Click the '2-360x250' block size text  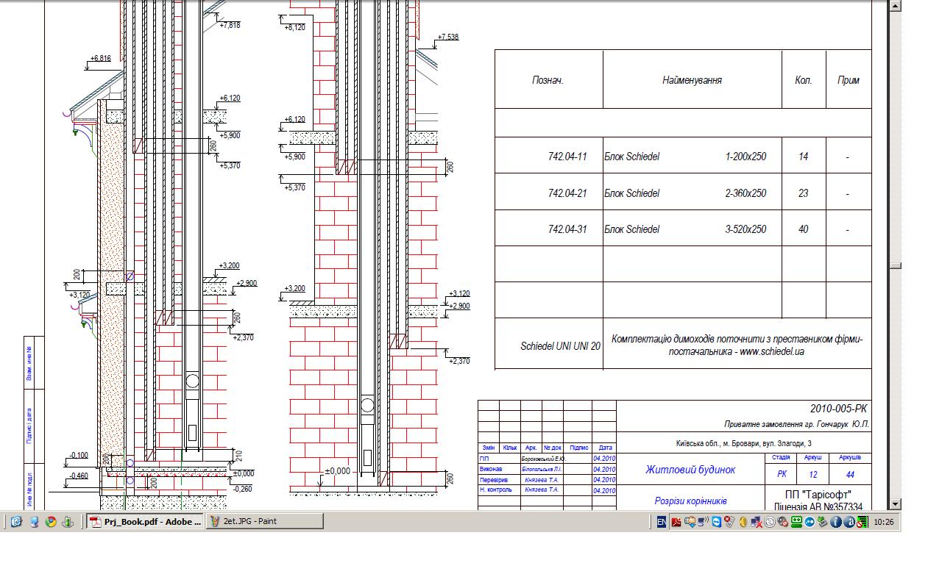(746, 193)
